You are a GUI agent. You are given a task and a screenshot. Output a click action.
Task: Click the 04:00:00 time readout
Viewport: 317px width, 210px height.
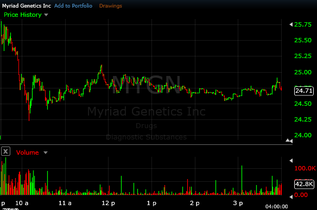(x=277, y=207)
